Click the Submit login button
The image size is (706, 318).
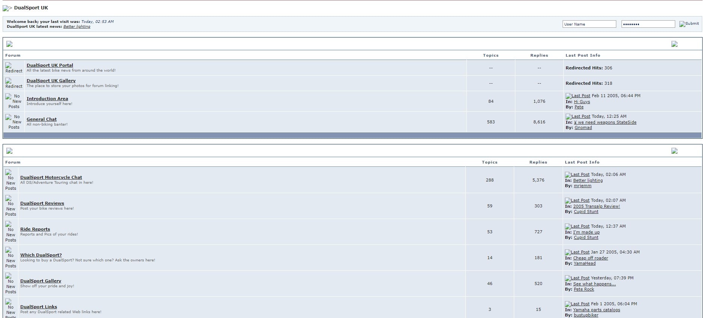[x=689, y=24]
